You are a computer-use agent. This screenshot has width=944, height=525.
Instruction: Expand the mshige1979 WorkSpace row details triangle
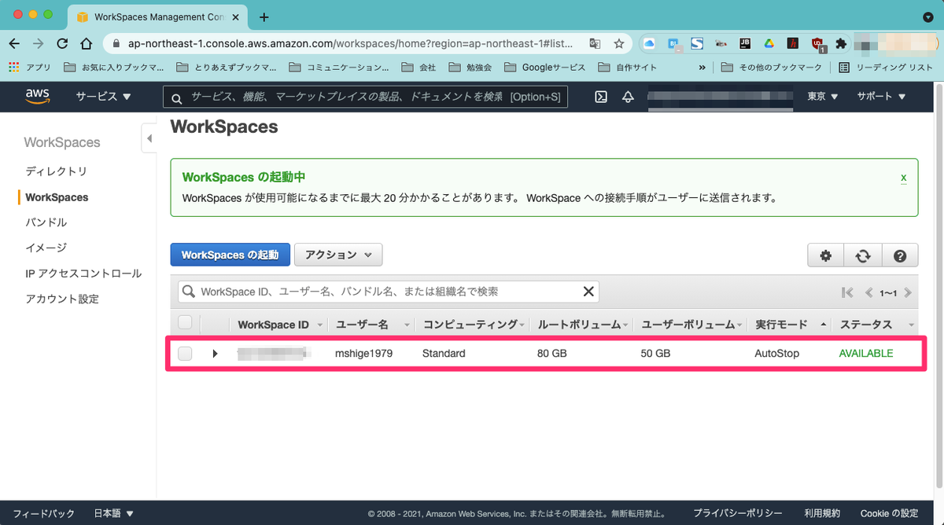(x=214, y=353)
